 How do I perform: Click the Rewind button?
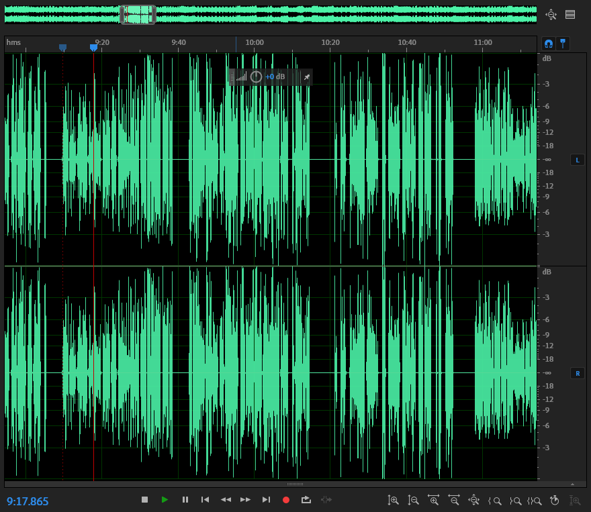226,499
